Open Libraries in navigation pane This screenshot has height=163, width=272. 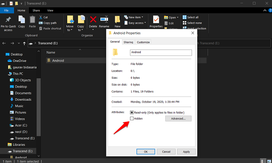point(16,145)
